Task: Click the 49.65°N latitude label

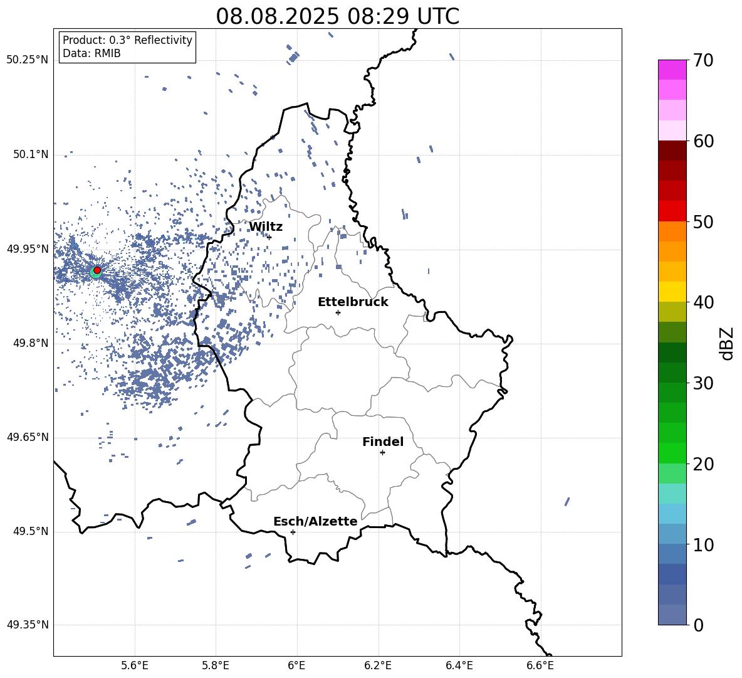Action: (x=28, y=437)
